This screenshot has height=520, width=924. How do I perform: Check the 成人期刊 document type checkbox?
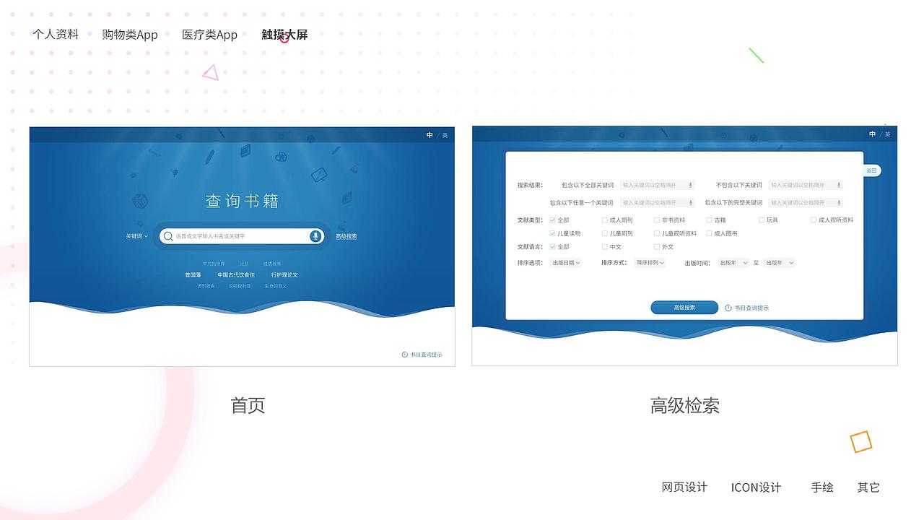(x=603, y=219)
